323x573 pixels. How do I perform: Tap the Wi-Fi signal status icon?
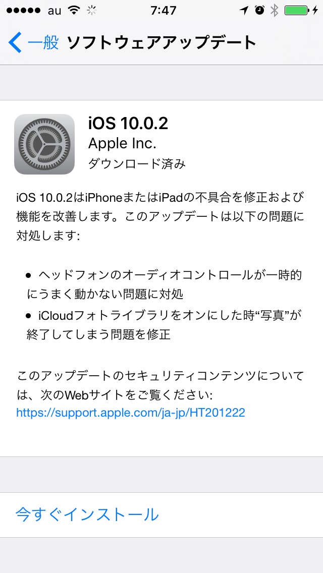75,11
